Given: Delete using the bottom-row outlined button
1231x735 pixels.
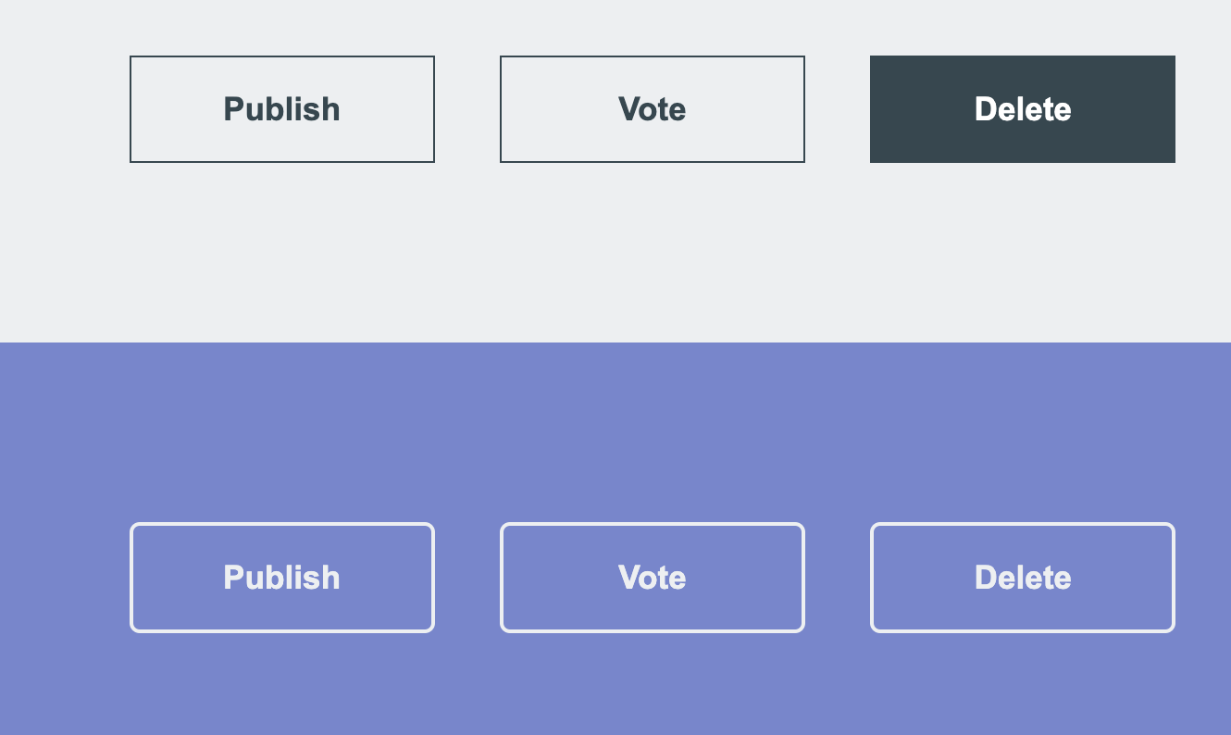Looking at the screenshot, I should (1022, 578).
